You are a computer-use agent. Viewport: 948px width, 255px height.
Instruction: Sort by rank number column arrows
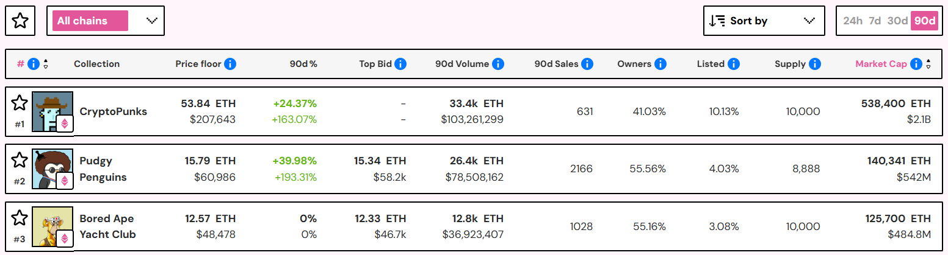pos(46,64)
